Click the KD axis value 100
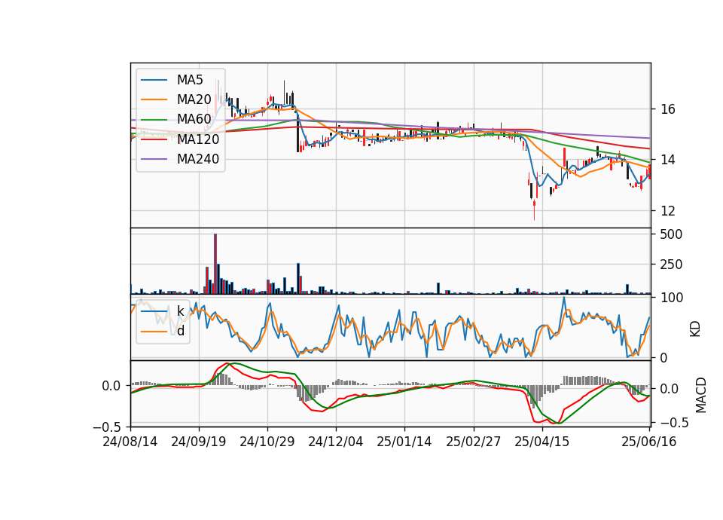723x520 pixels. 672,298
